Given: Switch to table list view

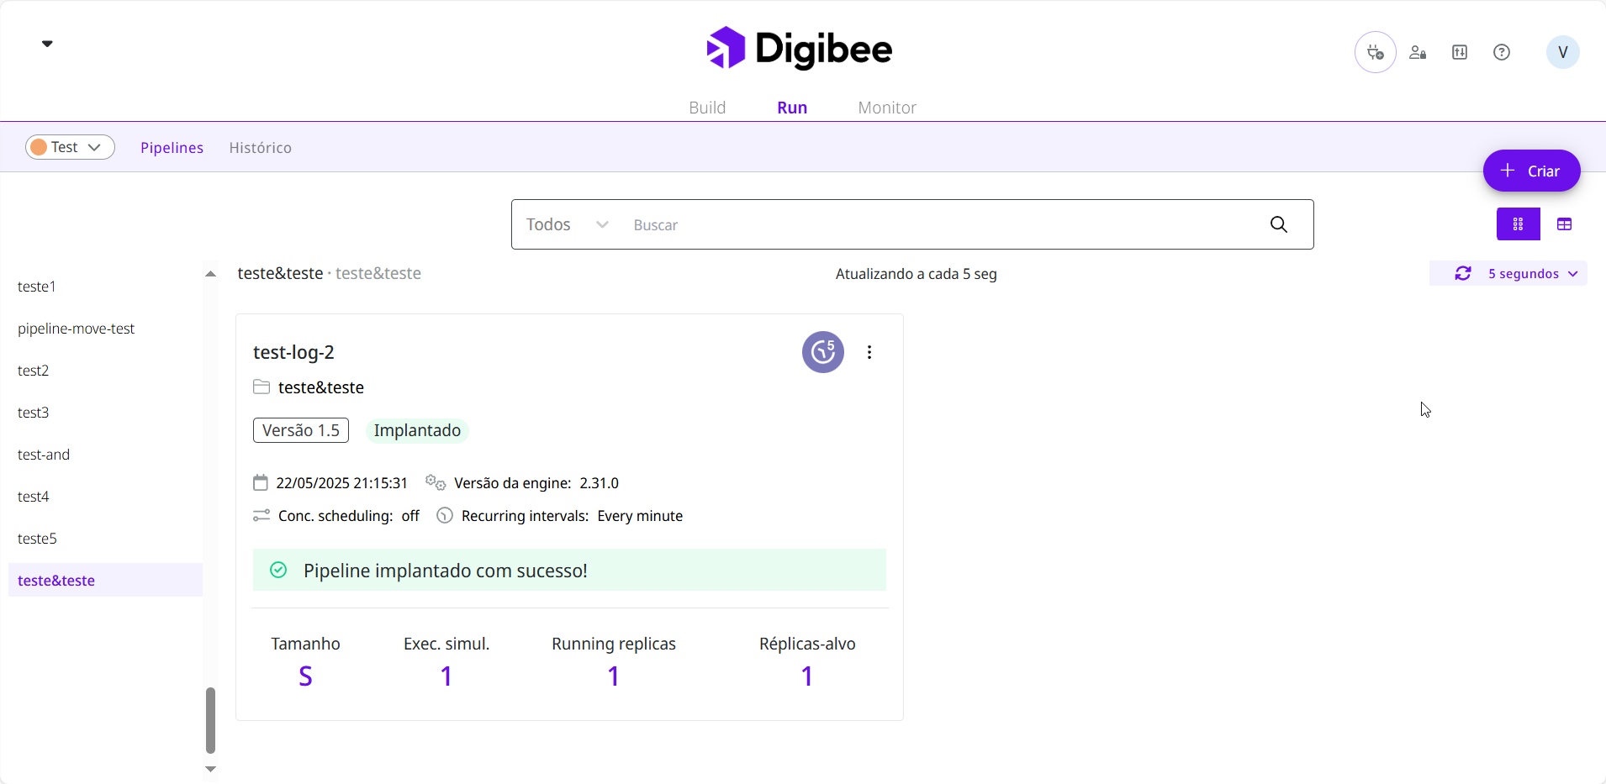Looking at the screenshot, I should click(1564, 224).
